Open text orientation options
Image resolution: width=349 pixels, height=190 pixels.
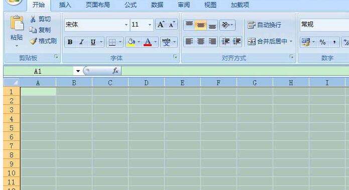(x=227, y=25)
